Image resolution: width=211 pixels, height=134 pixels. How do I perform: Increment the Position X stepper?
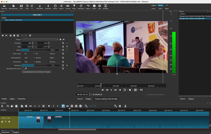click(x=33, y=43)
